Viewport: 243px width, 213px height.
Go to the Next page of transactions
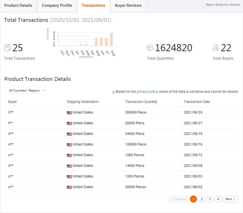point(230,199)
